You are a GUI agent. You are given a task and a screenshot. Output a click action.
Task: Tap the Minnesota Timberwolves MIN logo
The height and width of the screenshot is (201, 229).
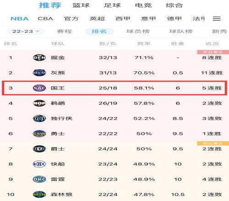tap(39, 195)
